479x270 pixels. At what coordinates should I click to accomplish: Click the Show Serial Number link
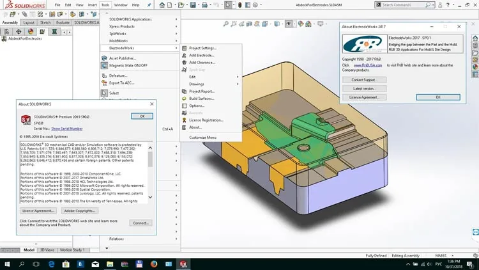67,129
